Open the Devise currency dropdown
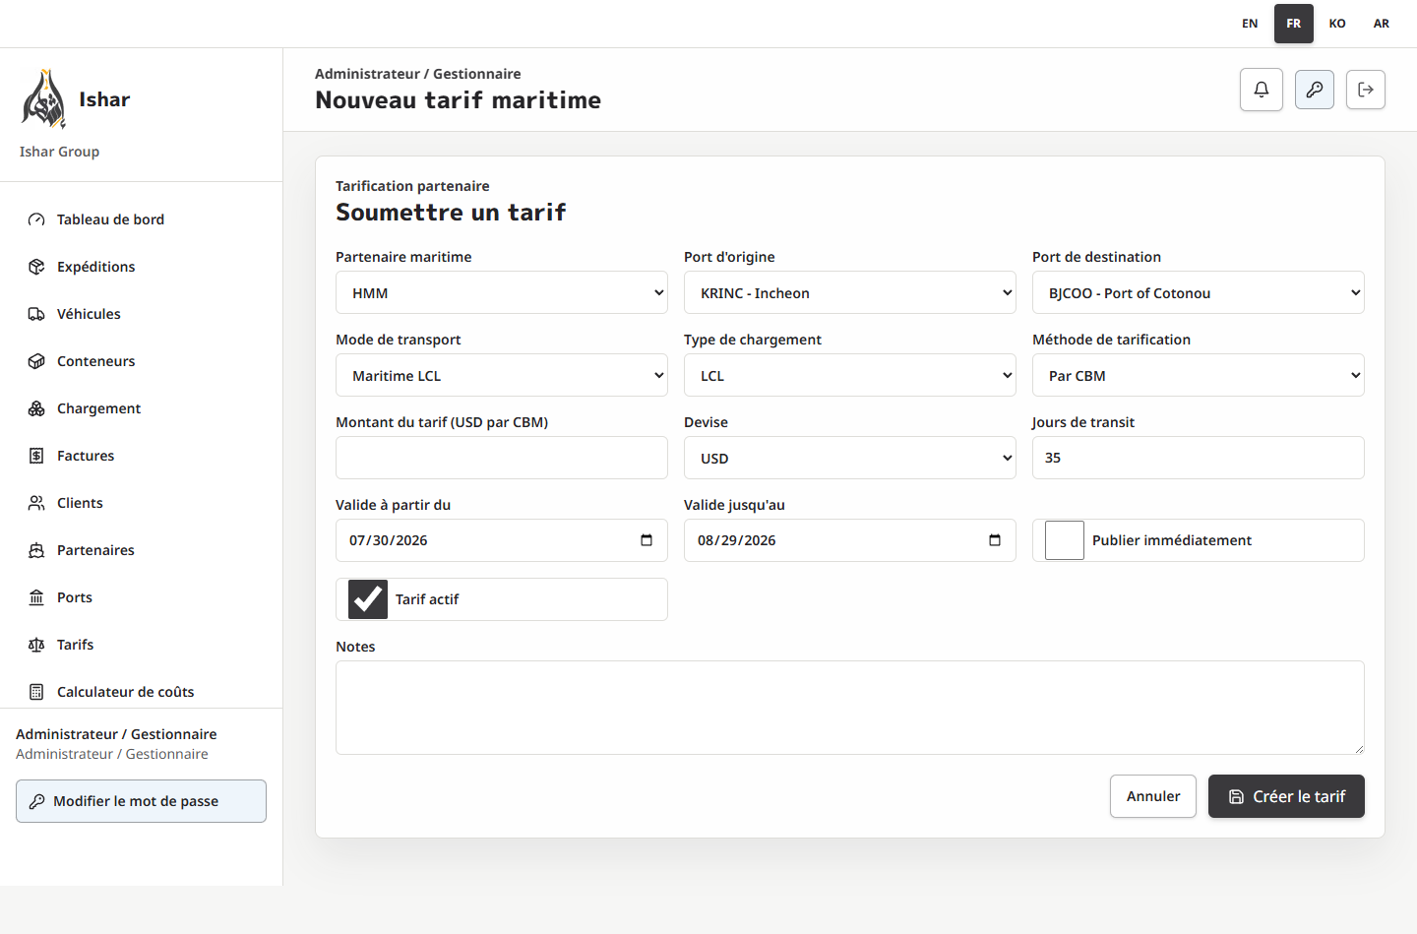Viewport: 1417px width, 934px height. coord(850,458)
